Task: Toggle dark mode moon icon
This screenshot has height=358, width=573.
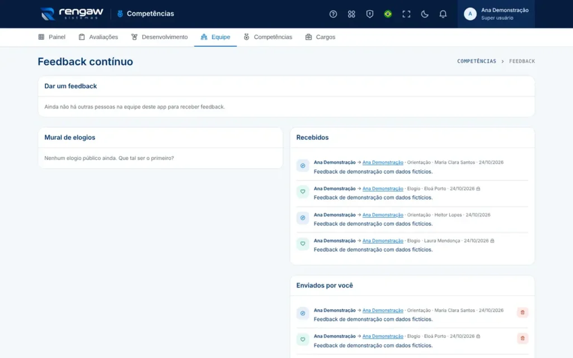Action: click(425, 14)
